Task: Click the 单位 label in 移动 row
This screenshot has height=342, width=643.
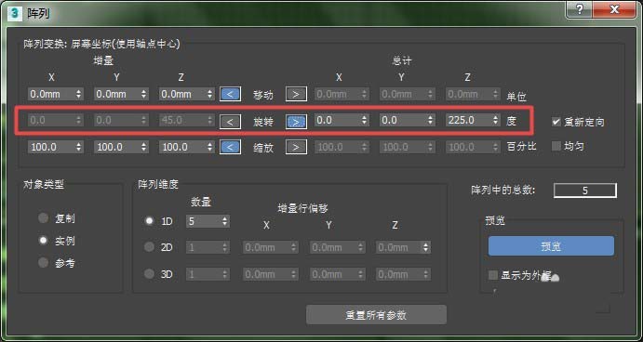Action: 516,97
